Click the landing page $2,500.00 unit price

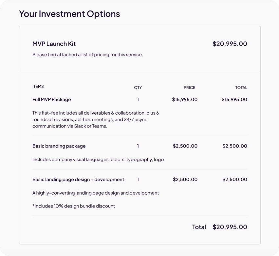(185, 179)
